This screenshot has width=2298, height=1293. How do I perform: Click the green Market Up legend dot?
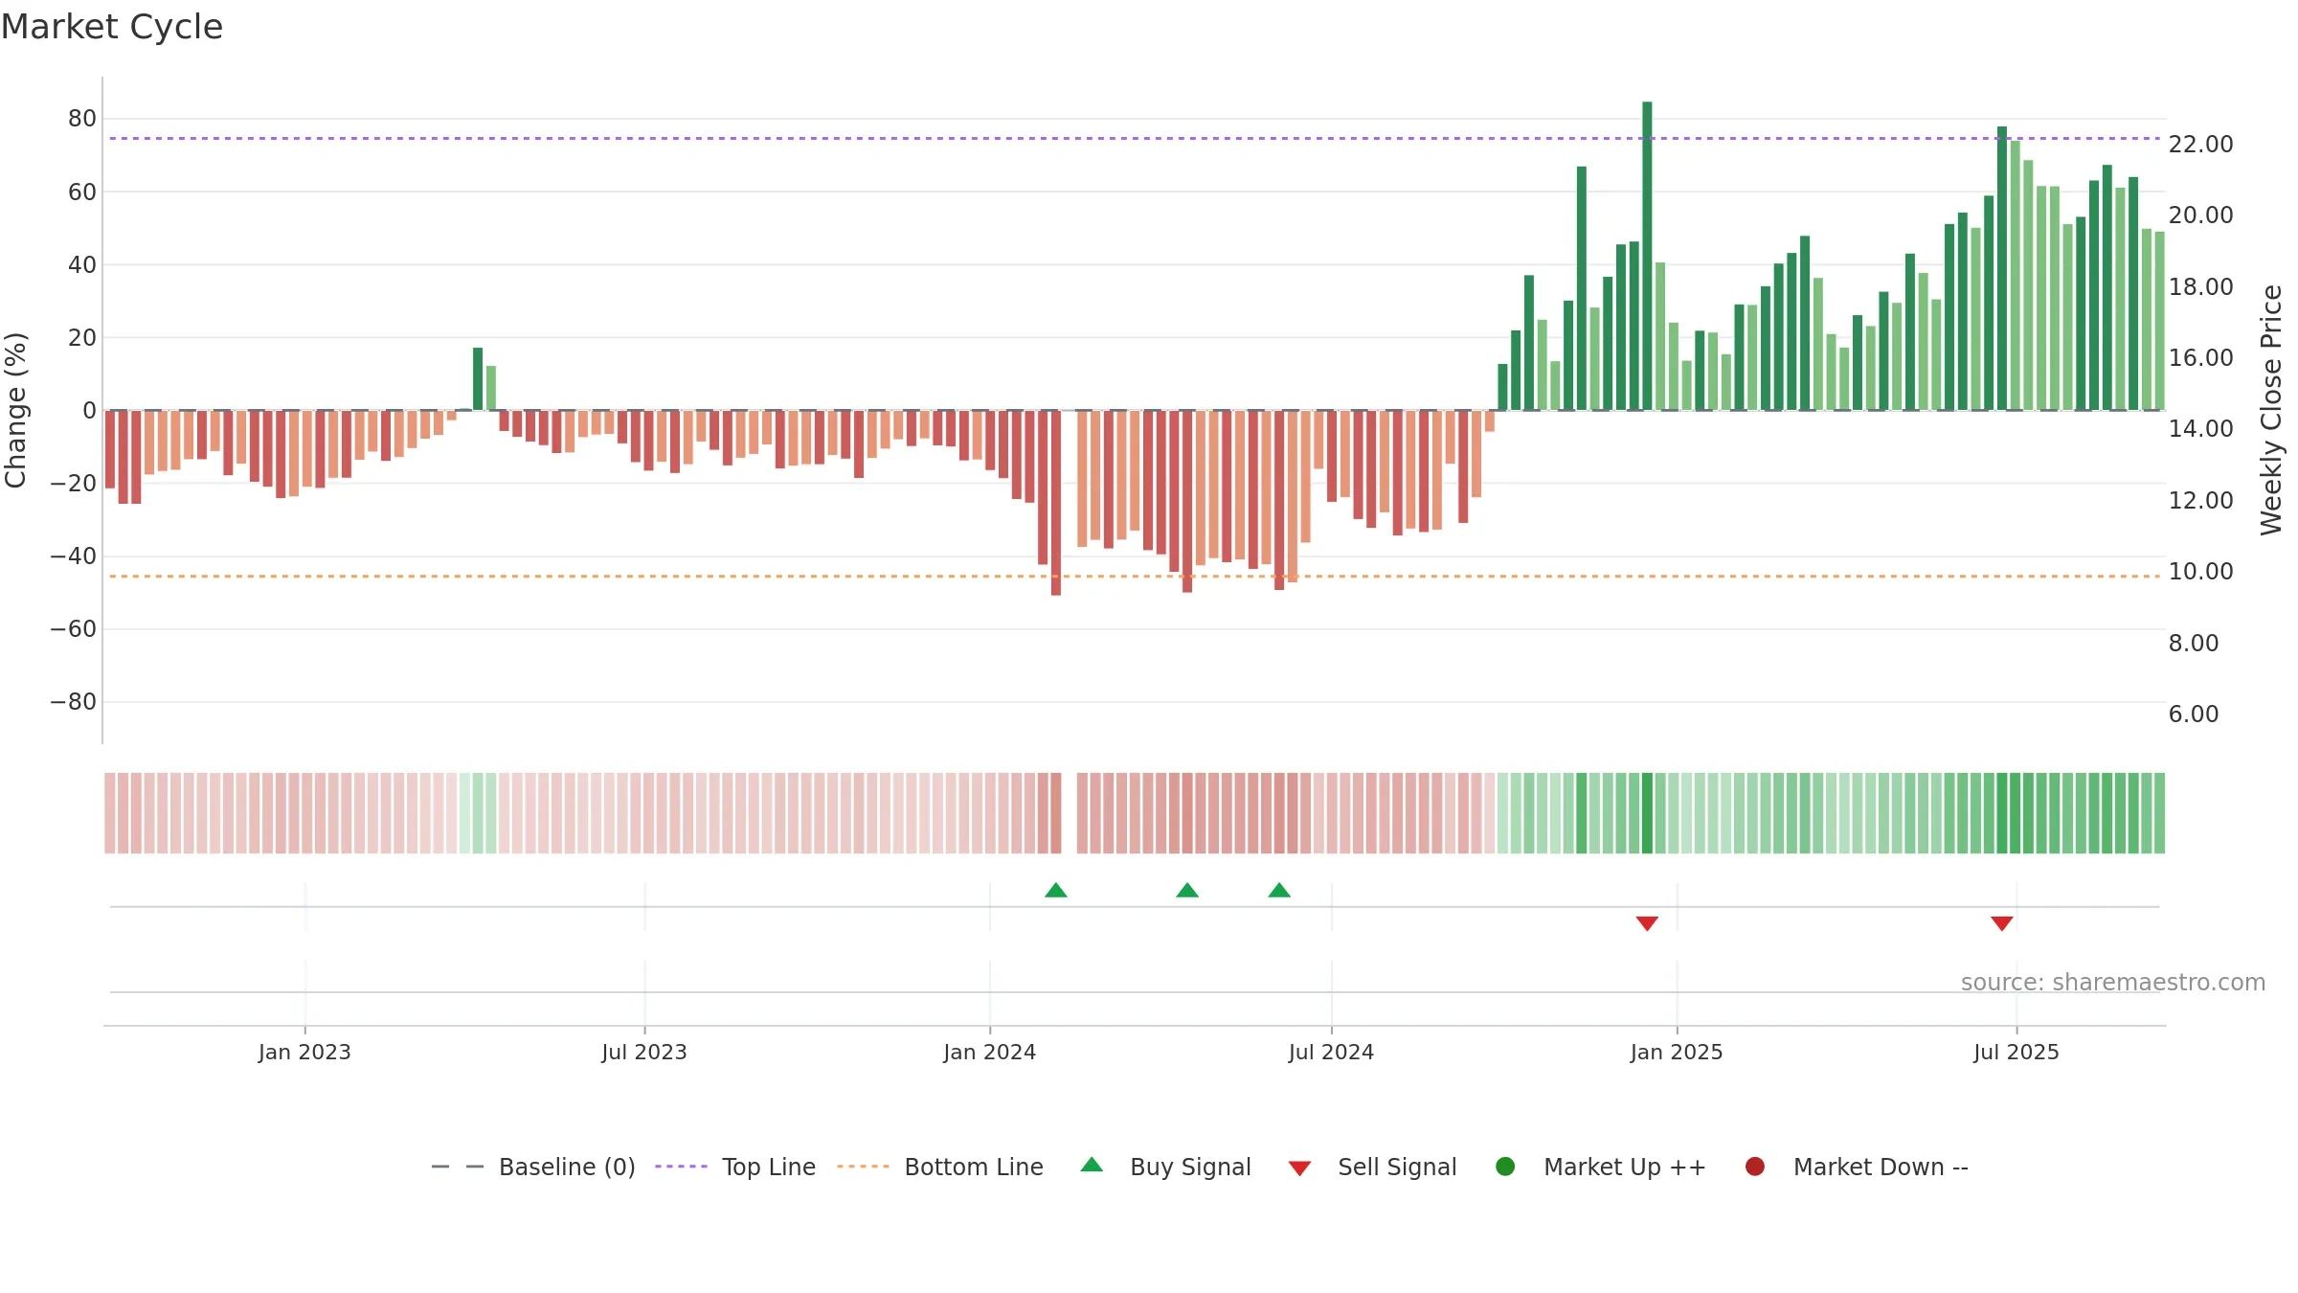1505,1167
